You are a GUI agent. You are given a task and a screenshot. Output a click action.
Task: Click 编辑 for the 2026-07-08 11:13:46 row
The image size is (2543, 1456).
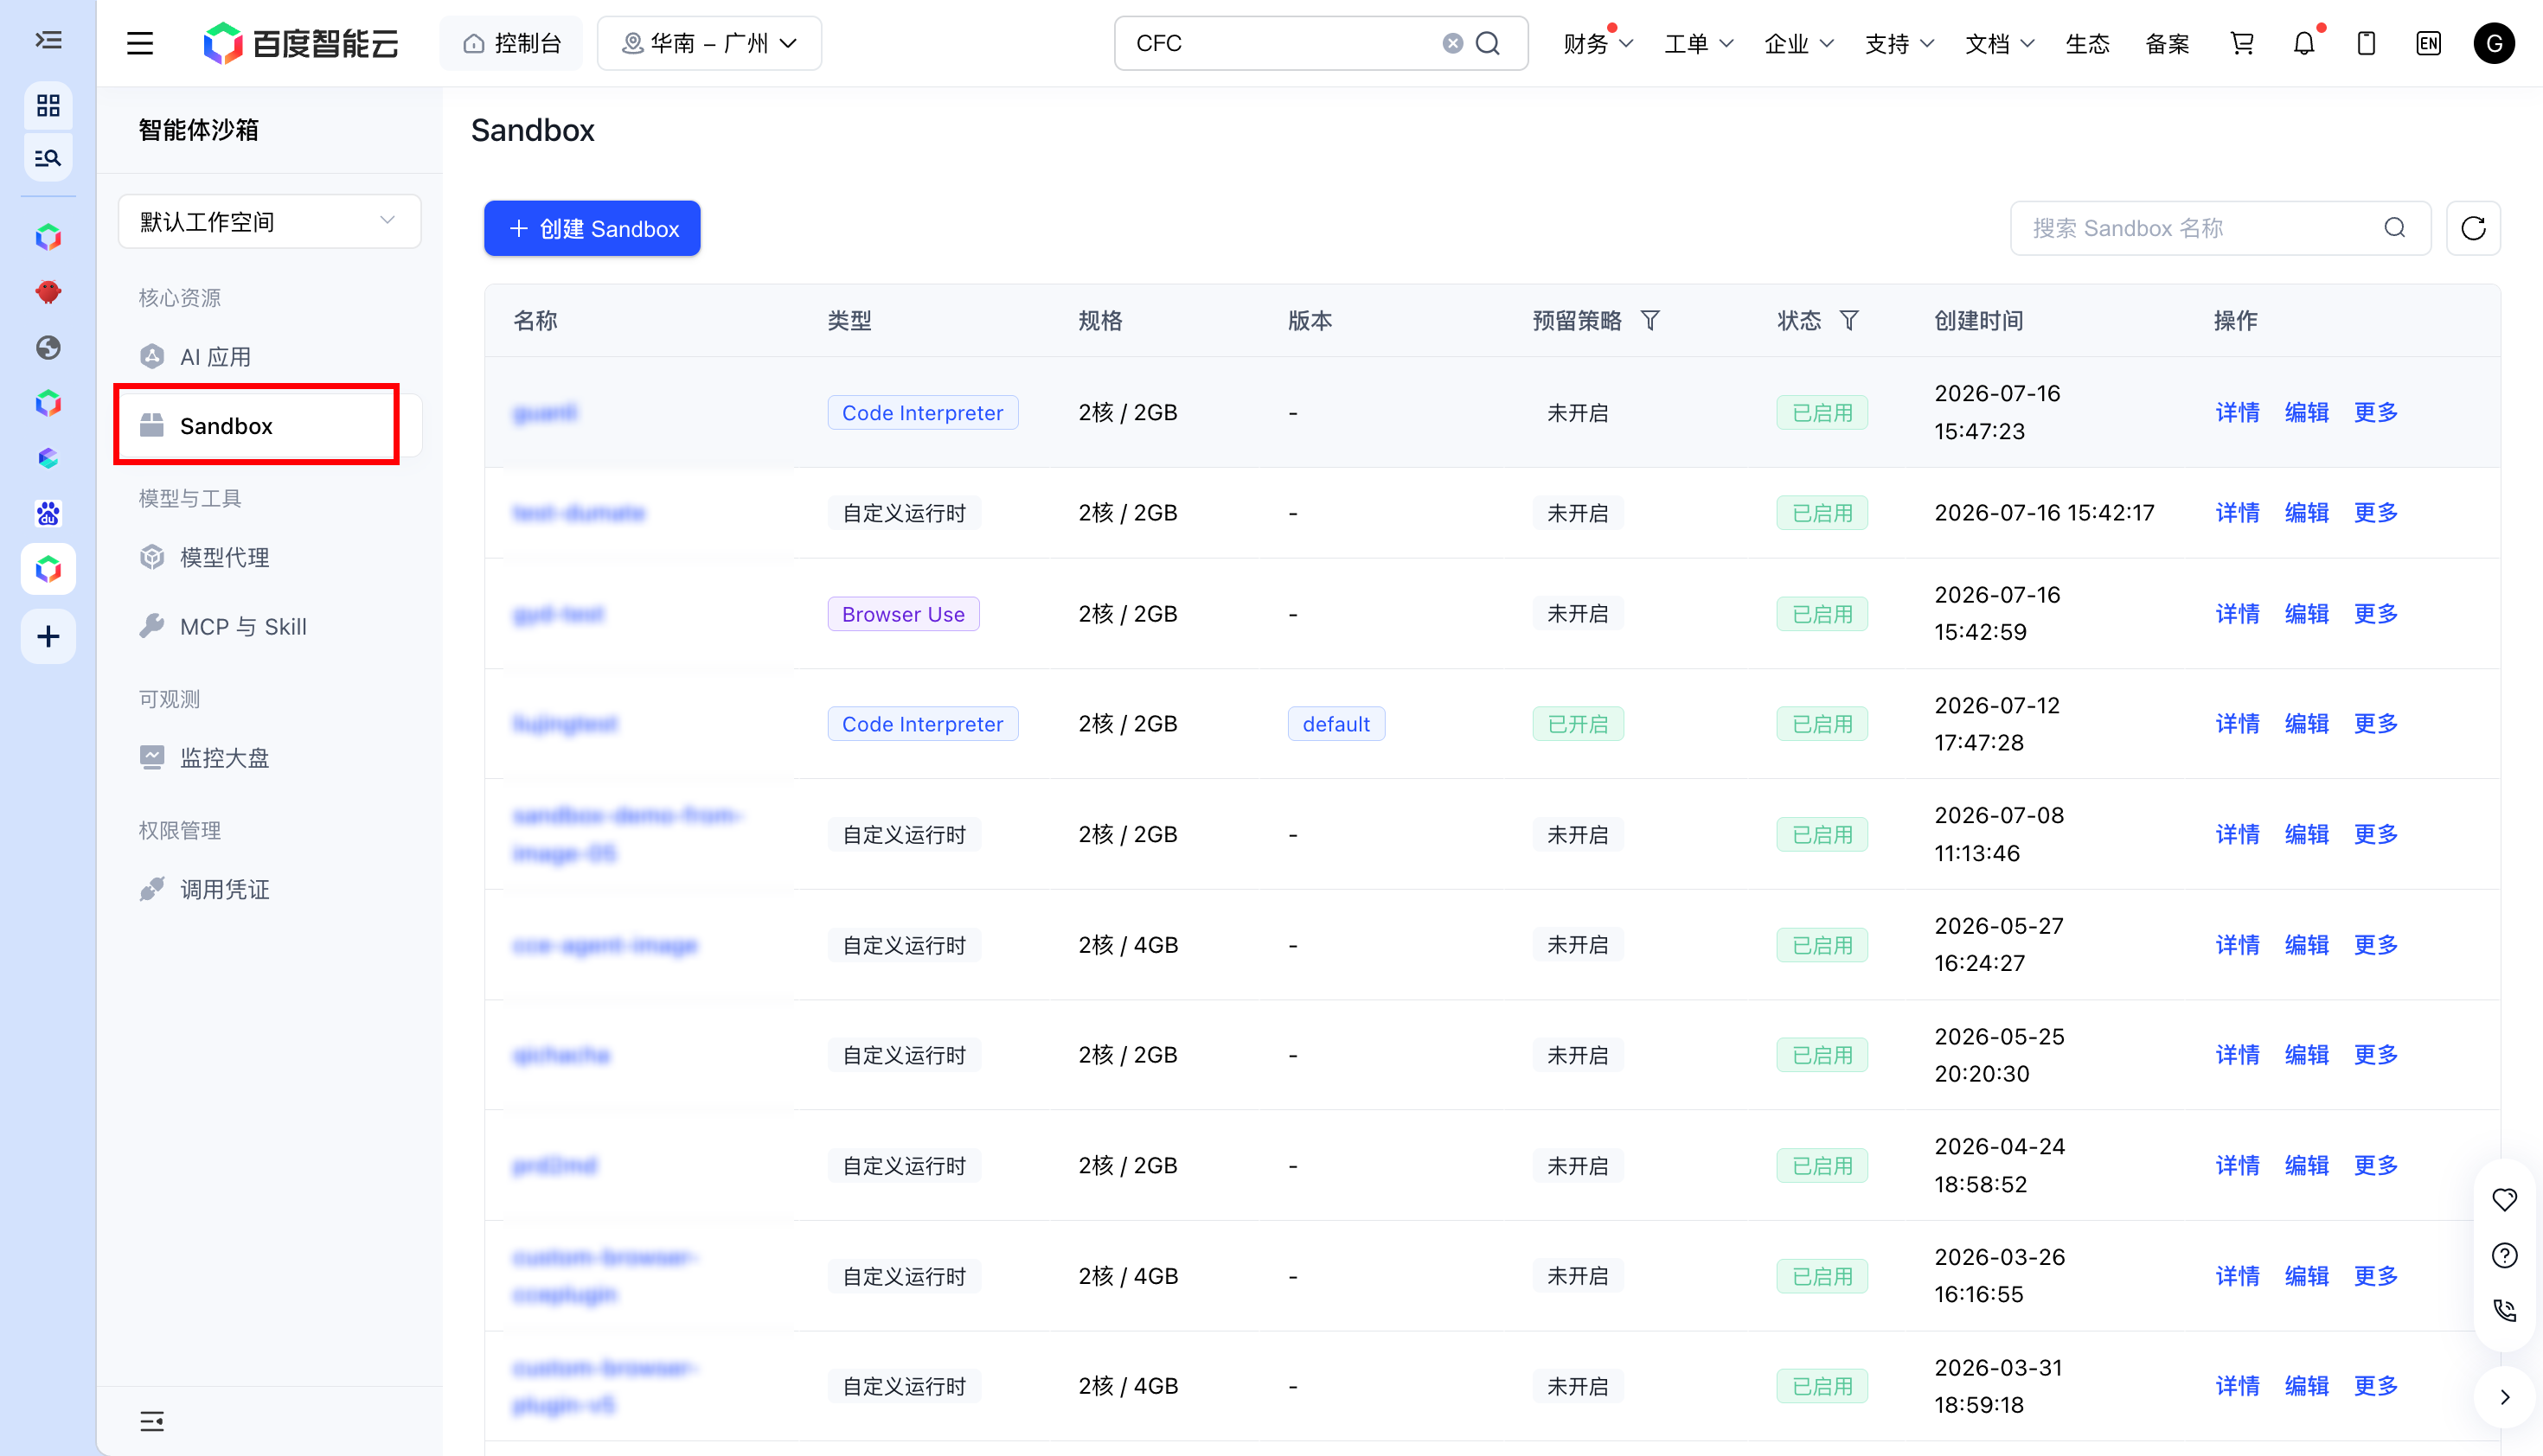[2306, 834]
